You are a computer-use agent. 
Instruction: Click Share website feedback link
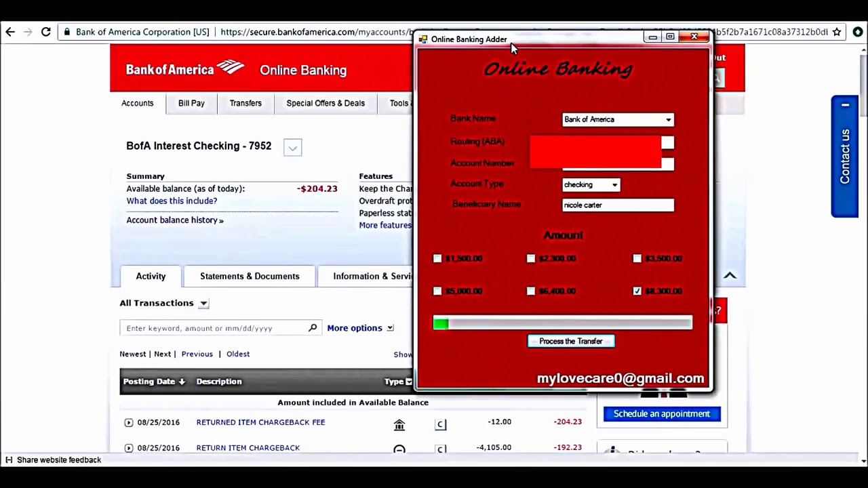[59, 460]
